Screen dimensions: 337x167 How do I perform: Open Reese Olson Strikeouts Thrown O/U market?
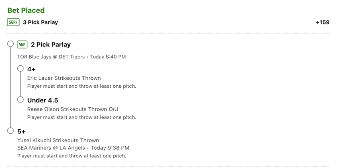[x=73, y=109]
